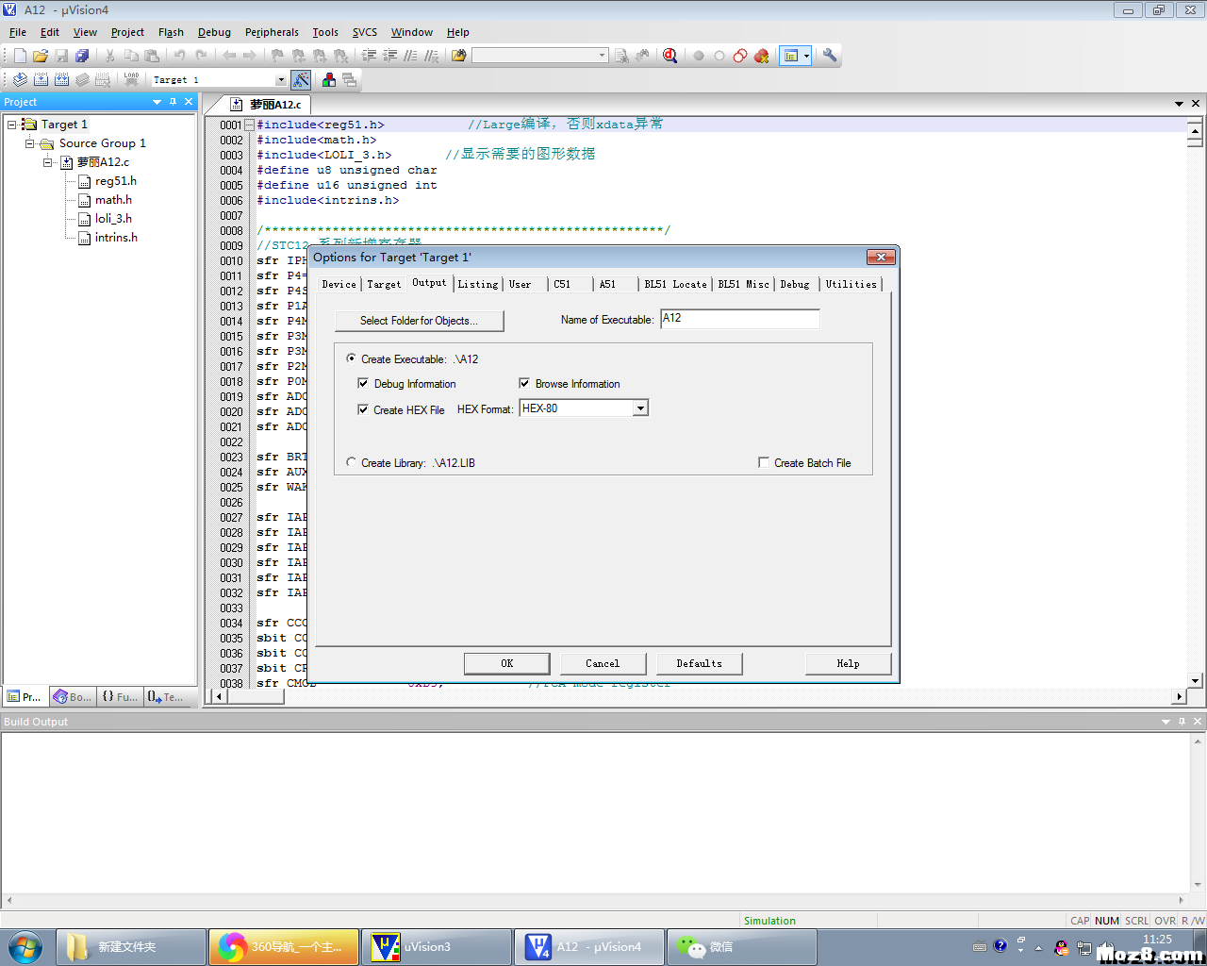Image resolution: width=1207 pixels, height=966 pixels.
Task: Open the Peripherals menu
Action: [272, 32]
